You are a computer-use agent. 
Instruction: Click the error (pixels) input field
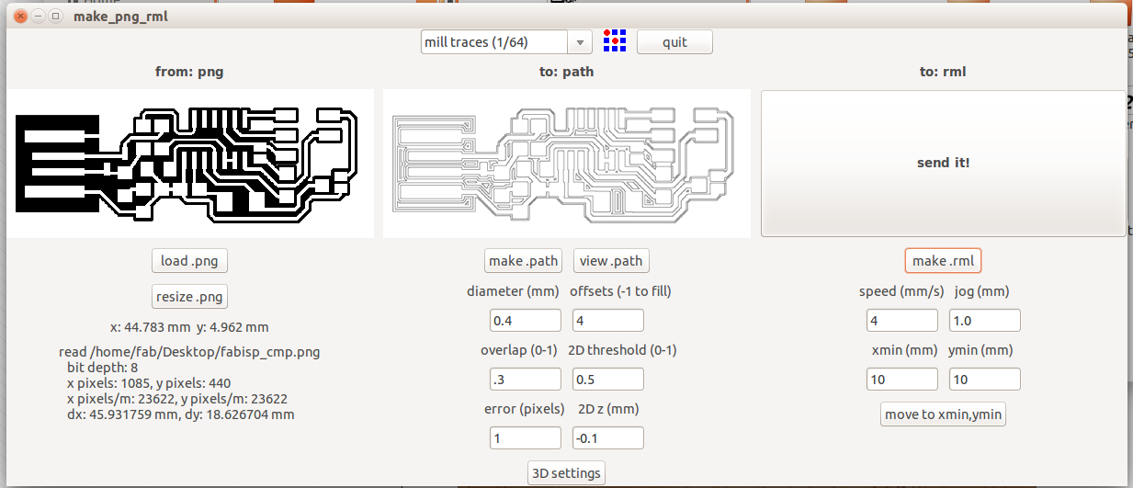click(526, 438)
